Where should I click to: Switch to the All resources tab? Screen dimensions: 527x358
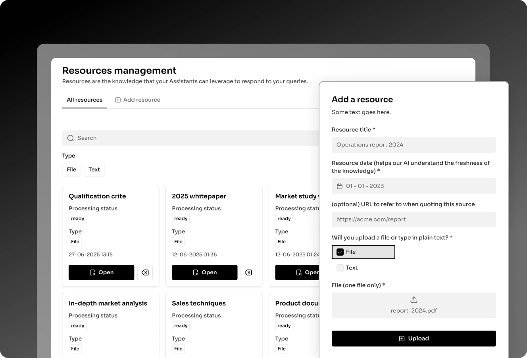(x=84, y=100)
